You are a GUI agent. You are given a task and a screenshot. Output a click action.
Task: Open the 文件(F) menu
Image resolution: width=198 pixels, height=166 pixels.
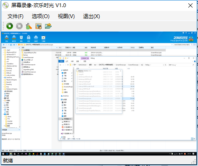click(16, 16)
